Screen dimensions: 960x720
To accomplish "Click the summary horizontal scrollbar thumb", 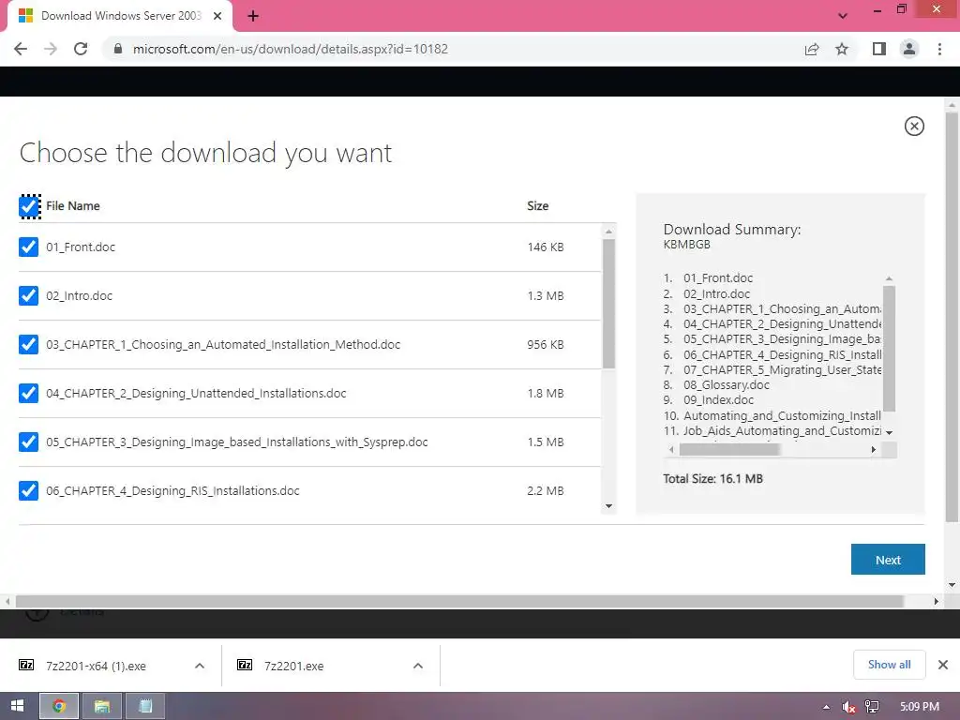I will point(729,449).
